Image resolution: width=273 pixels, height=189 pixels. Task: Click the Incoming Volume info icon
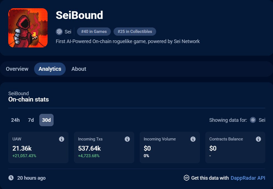[193, 139]
